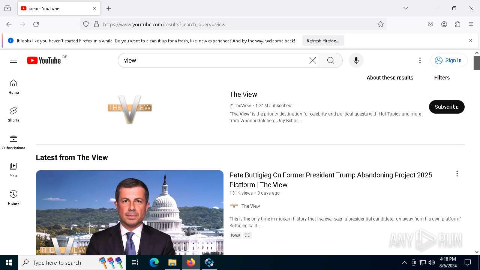
Task: Play the Pete Buttigieg video thumbnail
Action: (x=130, y=213)
